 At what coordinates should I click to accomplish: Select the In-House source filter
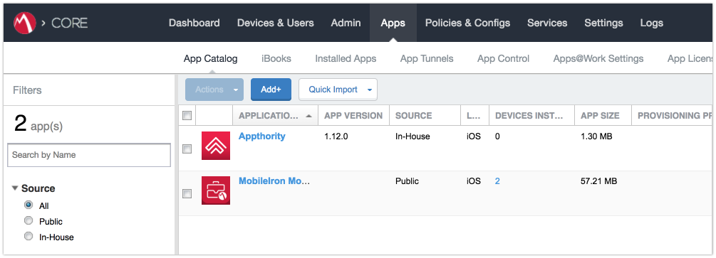click(x=28, y=237)
